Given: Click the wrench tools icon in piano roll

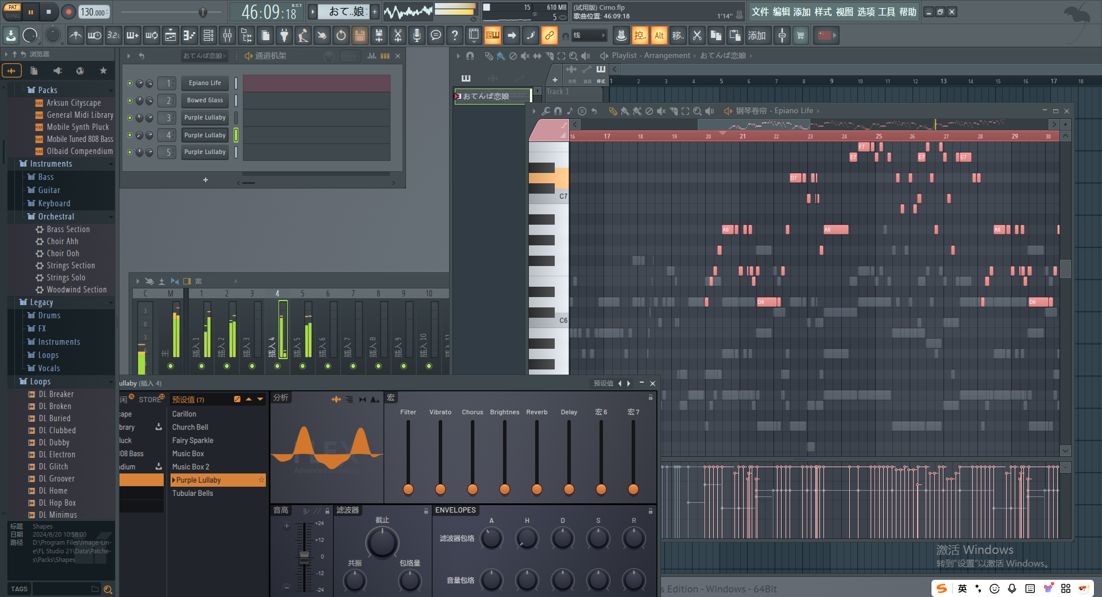Looking at the screenshot, I should pyautogui.click(x=546, y=111).
